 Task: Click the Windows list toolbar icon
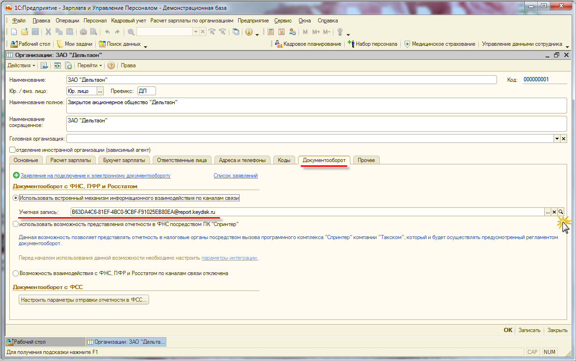(236, 32)
